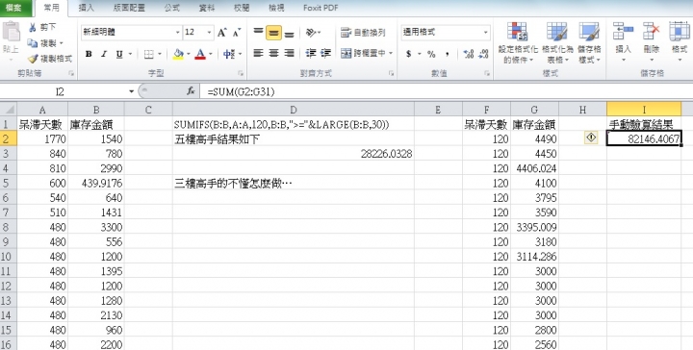Center text horizontally

(x=273, y=54)
